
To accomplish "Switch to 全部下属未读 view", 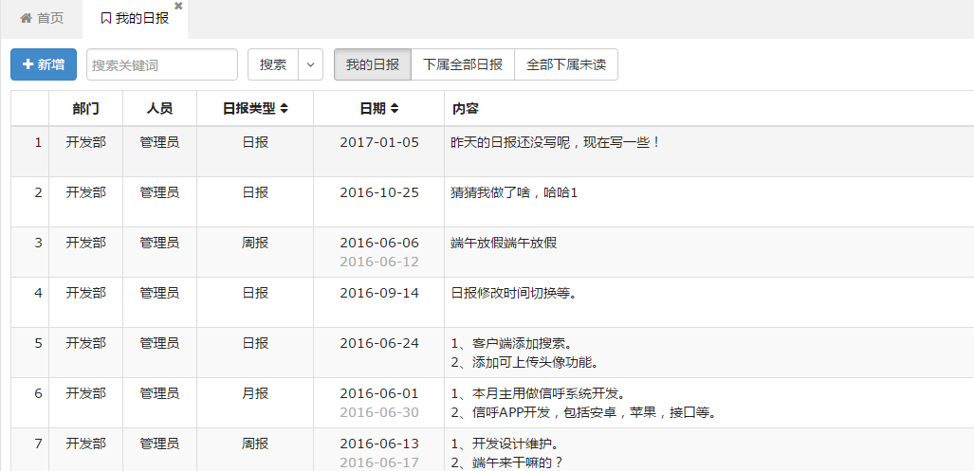I will pos(566,64).
